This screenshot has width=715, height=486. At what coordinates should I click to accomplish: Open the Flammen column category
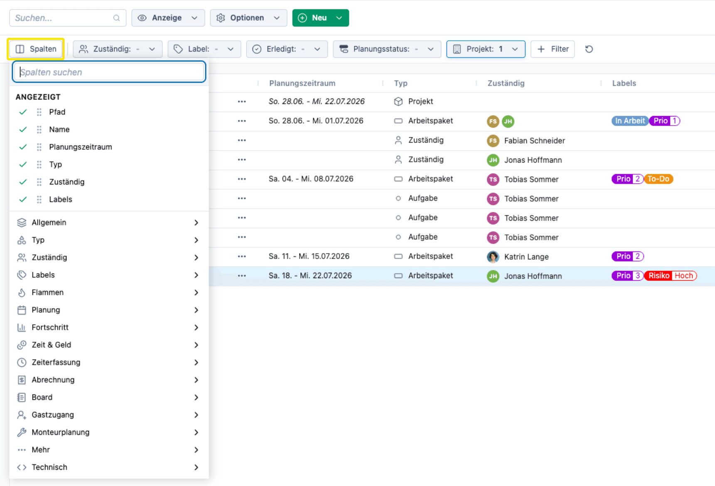(108, 292)
